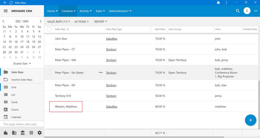Open the Administration dropdown menu

120,11
